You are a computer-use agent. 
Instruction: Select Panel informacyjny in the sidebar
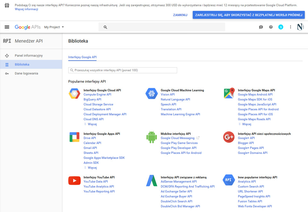[x=31, y=56]
